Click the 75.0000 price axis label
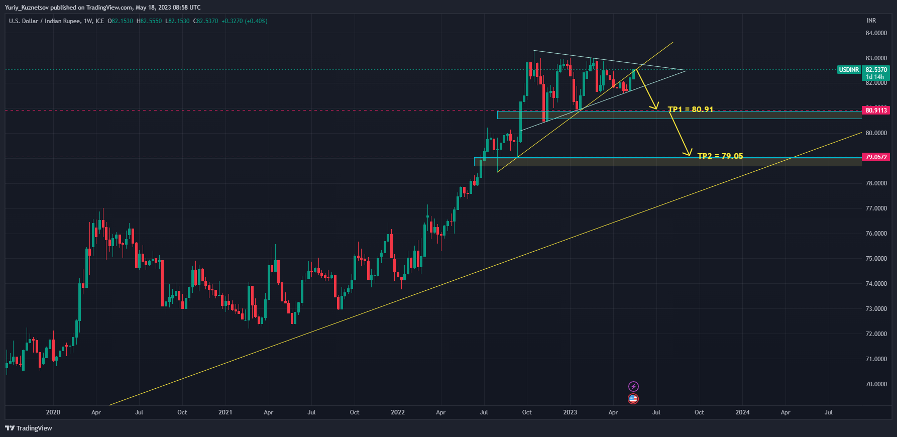The height and width of the screenshot is (437, 897). click(x=876, y=259)
